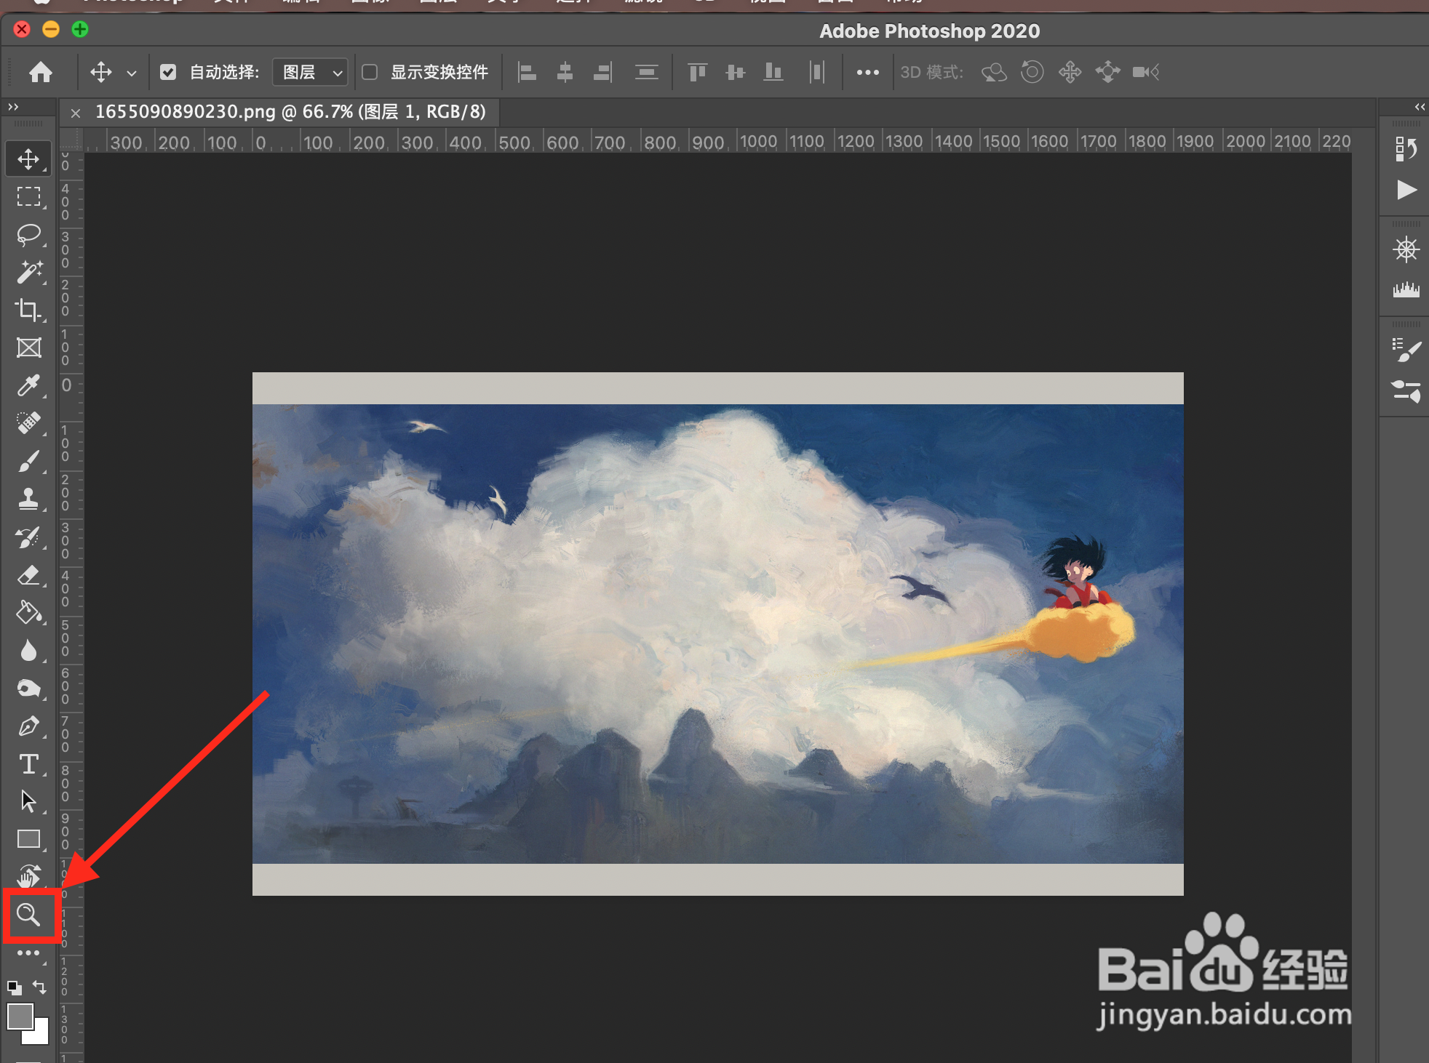This screenshot has height=1063, width=1429.
Task: Enable the 显示变换控件 checkbox
Action: (370, 72)
